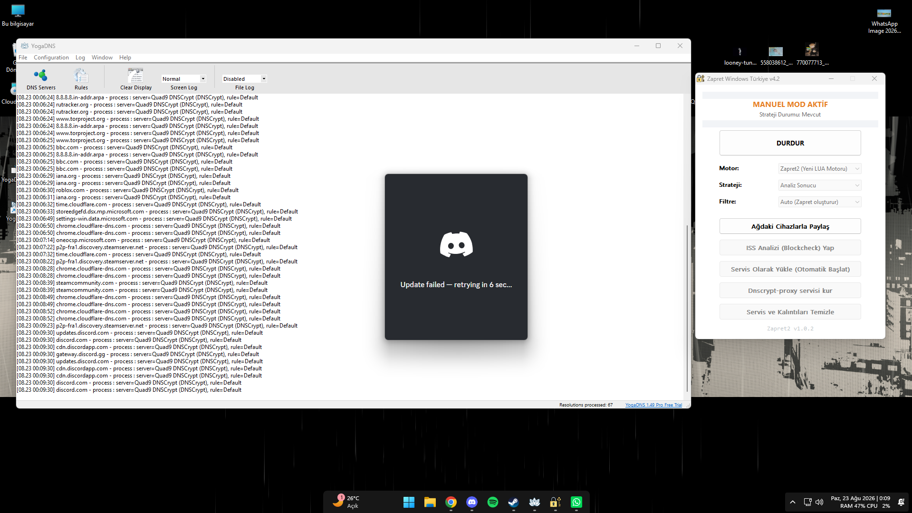Image resolution: width=912 pixels, height=513 pixels.
Task: Click the network icon in the system tray
Action: click(807, 502)
